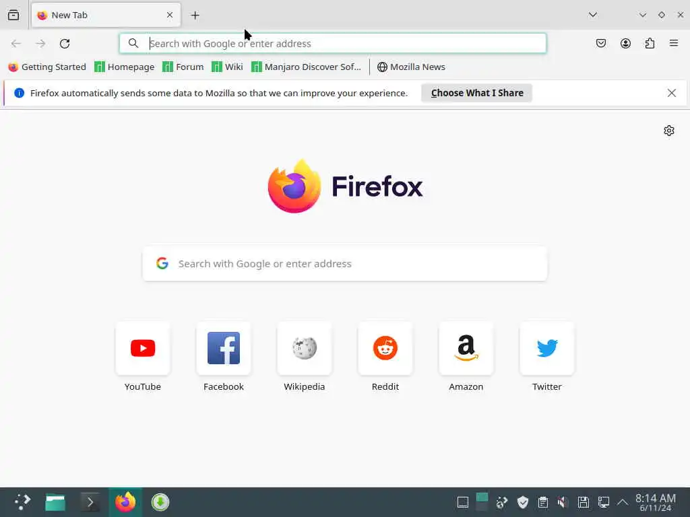Open the Firefox account menu
Screen dimensions: 690x517
click(x=625, y=43)
